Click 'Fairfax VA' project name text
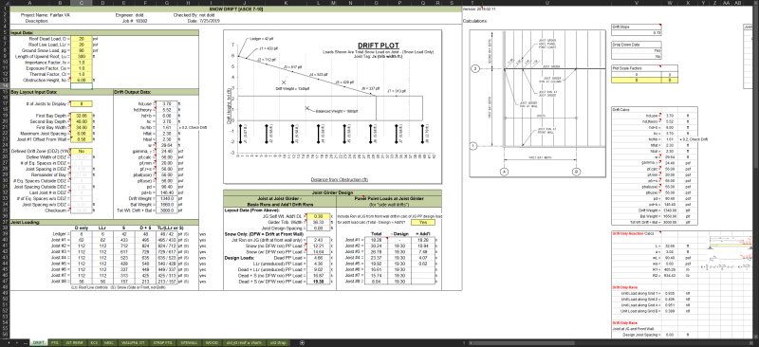 (59, 15)
